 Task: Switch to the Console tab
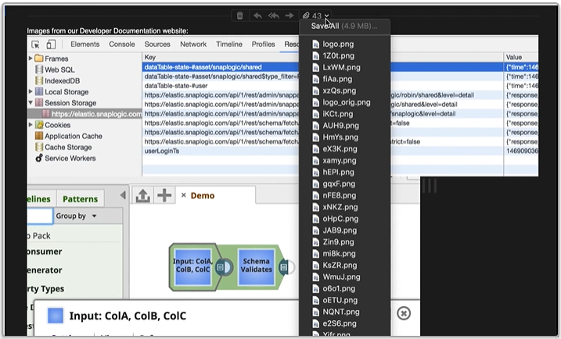(121, 45)
